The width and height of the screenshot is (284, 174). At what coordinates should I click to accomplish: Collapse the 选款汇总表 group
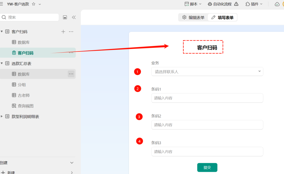pos(2,63)
